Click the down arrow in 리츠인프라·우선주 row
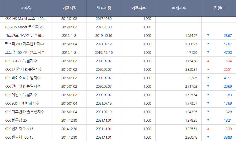The width and height of the screenshot is (236, 141). click(208, 35)
